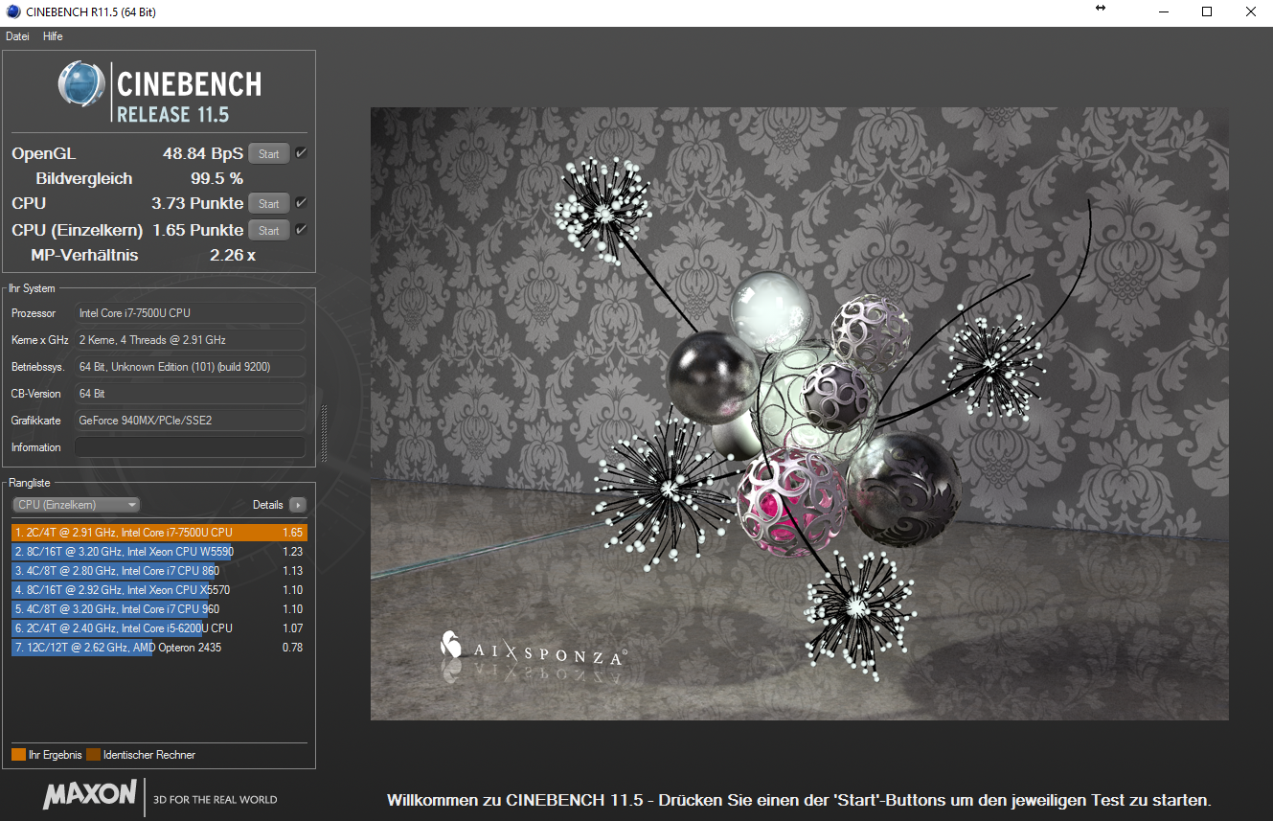Click the CPU score '3.73 Punkte'
Image resolution: width=1273 pixels, height=821 pixels.
pos(197,203)
